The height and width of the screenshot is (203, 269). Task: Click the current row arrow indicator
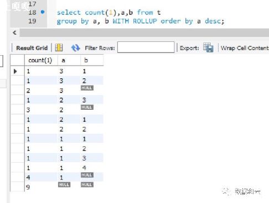(x=15, y=71)
